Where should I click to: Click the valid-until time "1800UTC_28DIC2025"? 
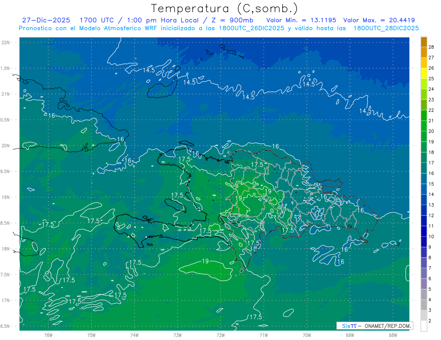(x=386, y=28)
